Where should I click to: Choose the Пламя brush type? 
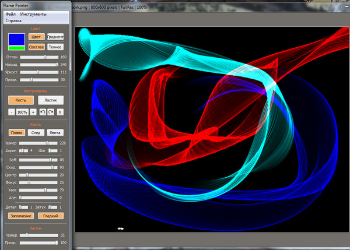click(x=17, y=132)
